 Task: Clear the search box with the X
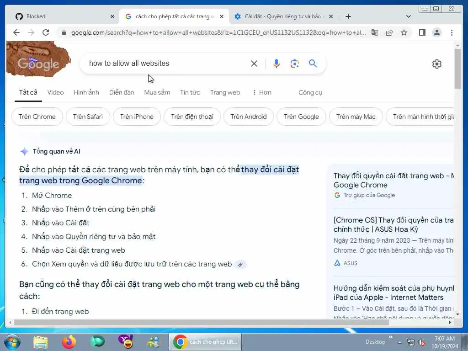coord(254,64)
